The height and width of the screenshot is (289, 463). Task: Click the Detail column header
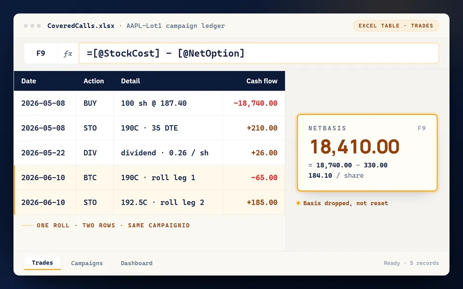[x=131, y=81]
